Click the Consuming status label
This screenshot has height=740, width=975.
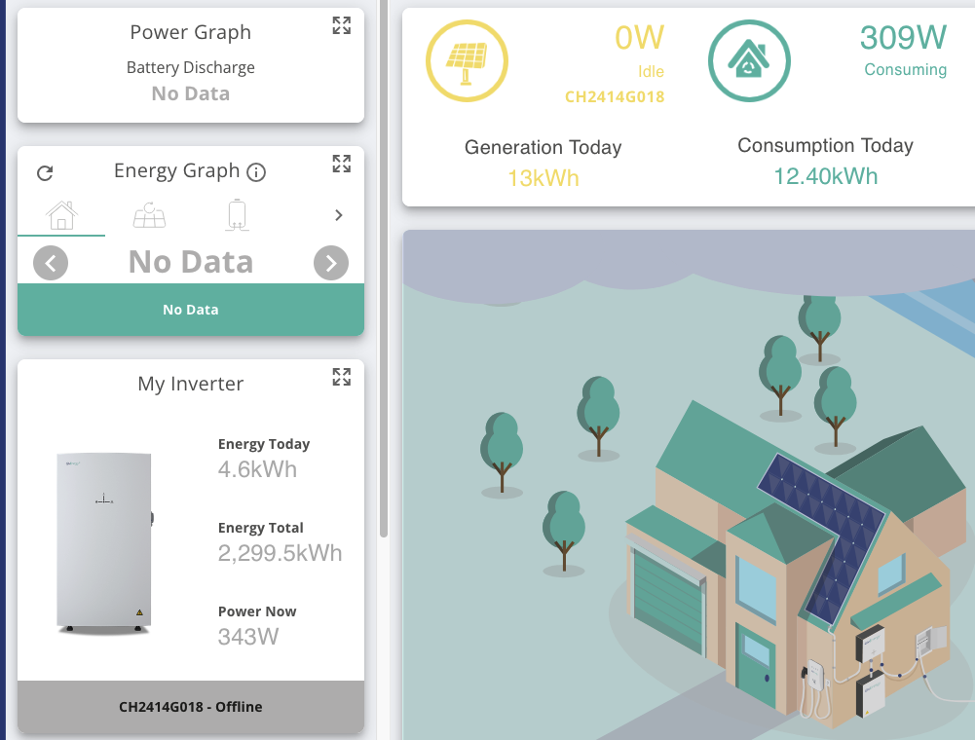(x=906, y=70)
